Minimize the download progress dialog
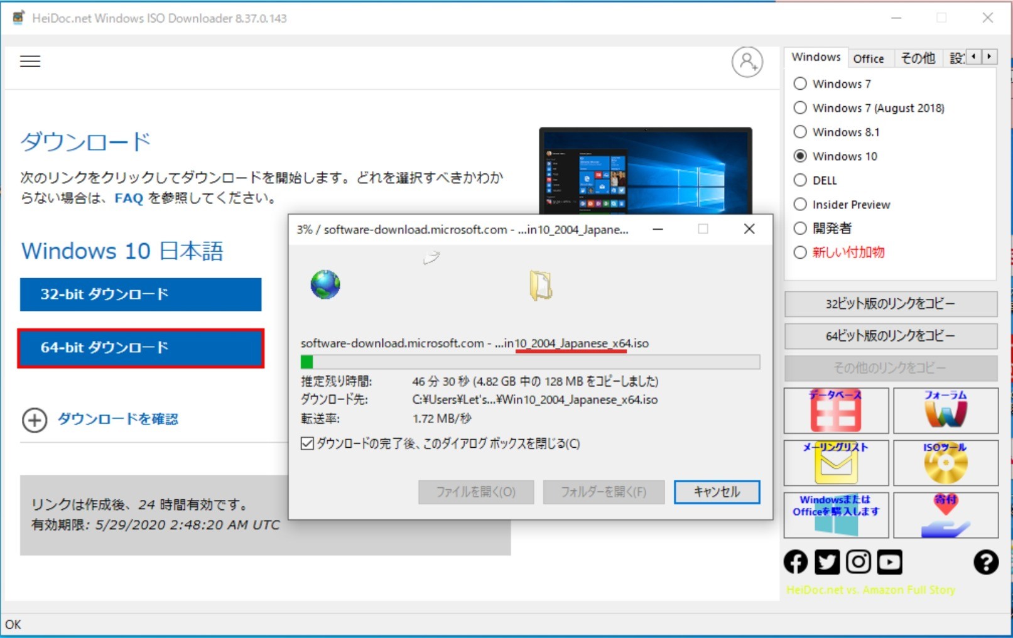 [658, 229]
